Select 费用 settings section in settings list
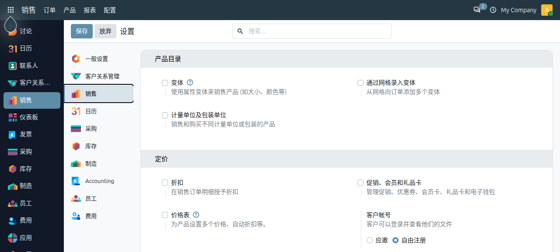 tap(99, 216)
